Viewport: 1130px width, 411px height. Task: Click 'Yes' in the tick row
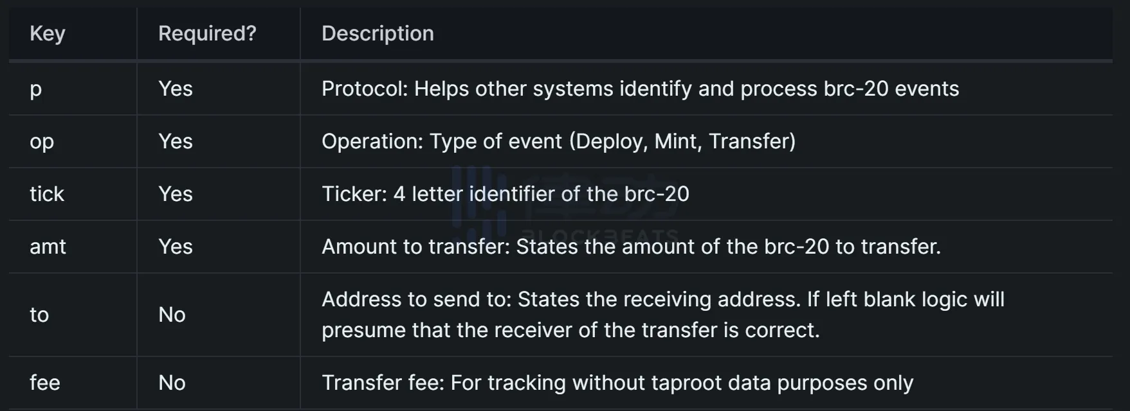(176, 194)
